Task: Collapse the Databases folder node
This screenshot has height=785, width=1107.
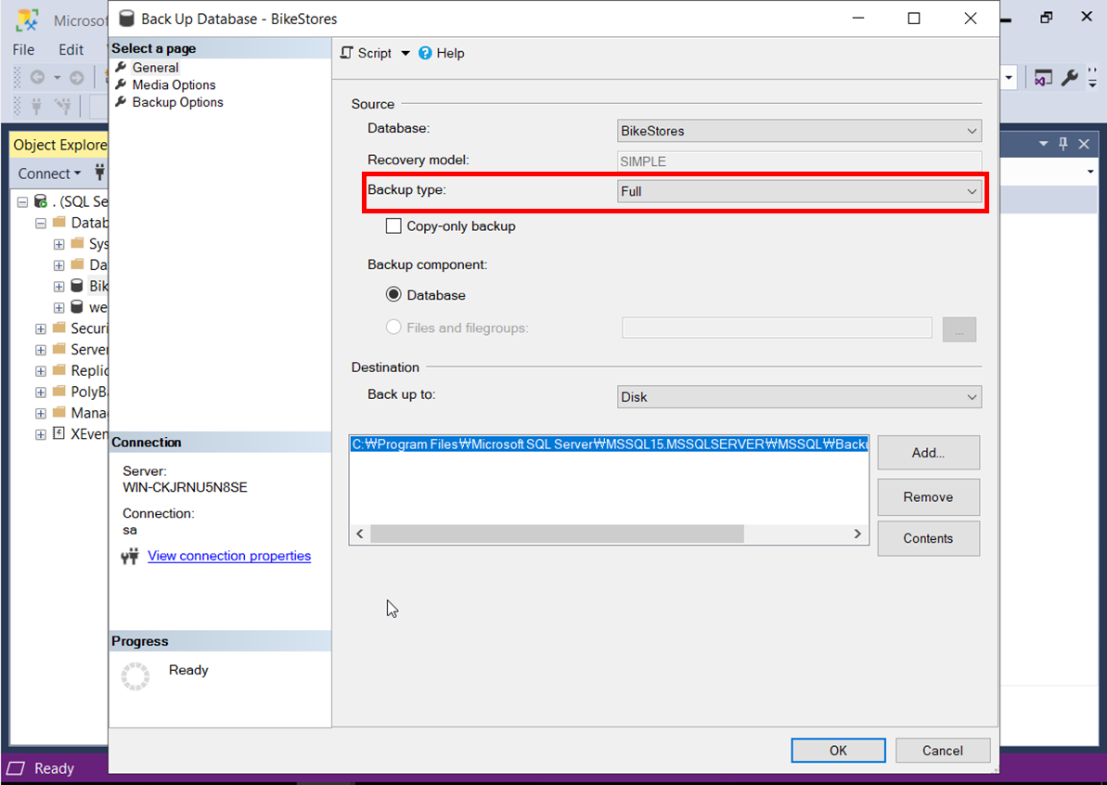Action: [x=41, y=223]
